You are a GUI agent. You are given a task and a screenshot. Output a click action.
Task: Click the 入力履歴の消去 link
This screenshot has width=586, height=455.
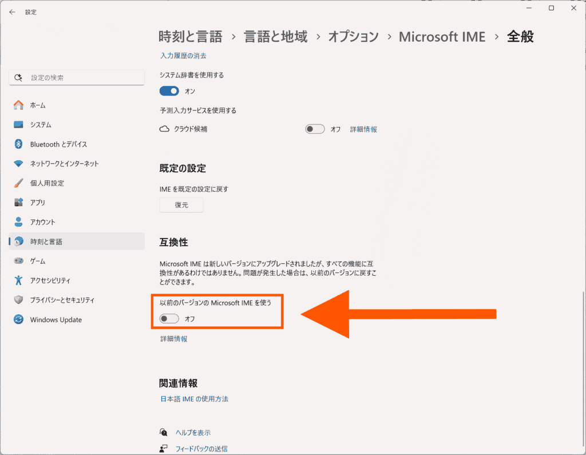(x=183, y=56)
